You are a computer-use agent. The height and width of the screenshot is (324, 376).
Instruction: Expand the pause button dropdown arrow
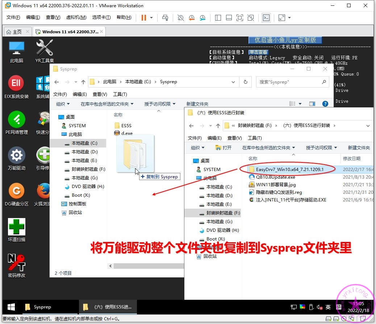coord(151,18)
